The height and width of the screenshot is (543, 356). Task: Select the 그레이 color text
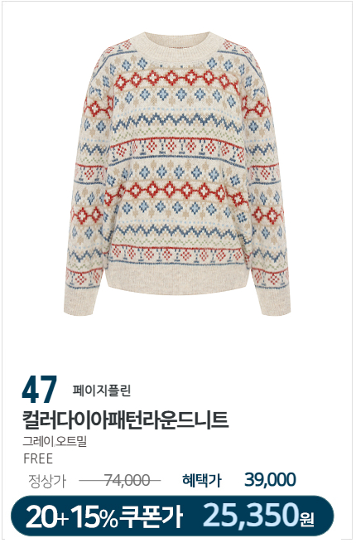pos(37,441)
